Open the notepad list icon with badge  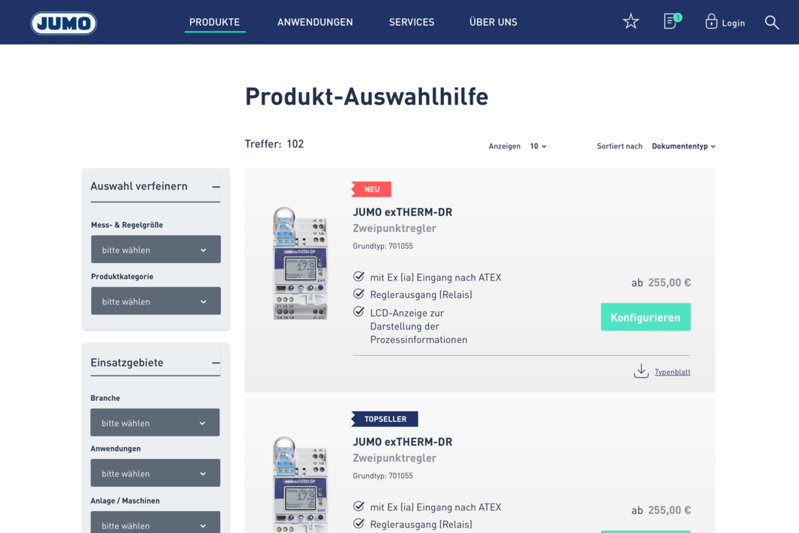(670, 21)
